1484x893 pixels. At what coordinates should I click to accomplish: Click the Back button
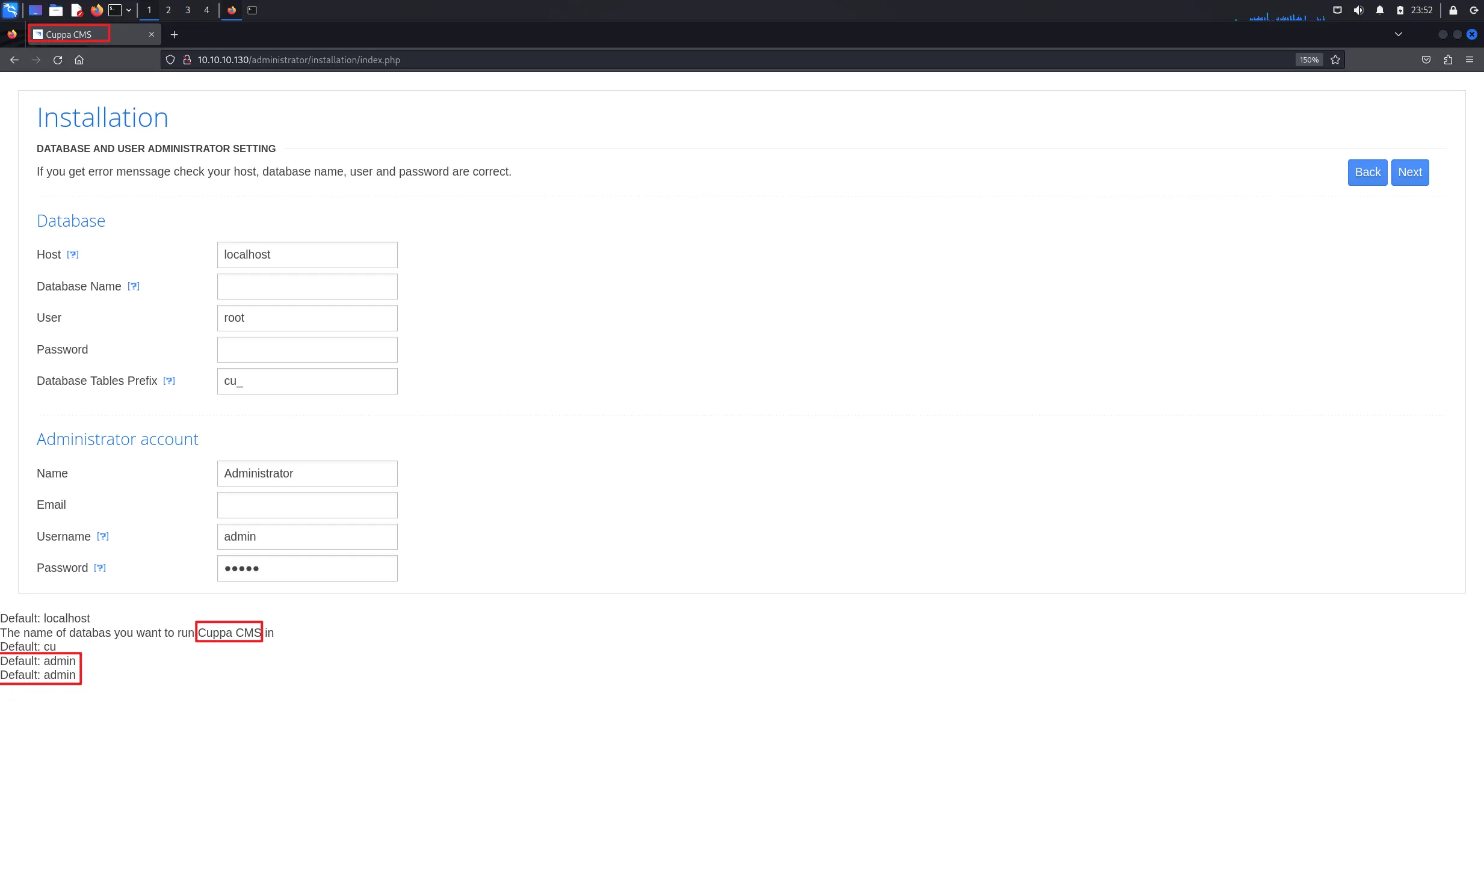tap(1367, 172)
